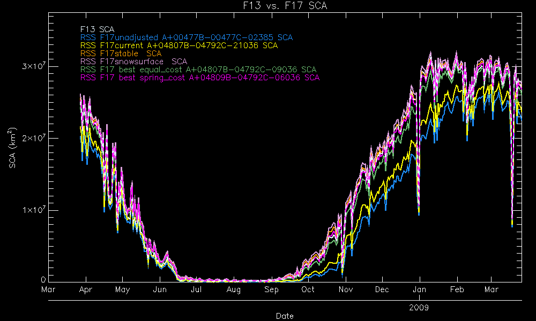Click the Sep x-axis tick label
The height and width of the screenshot is (321, 536).
pyautogui.click(x=271, y=289)
